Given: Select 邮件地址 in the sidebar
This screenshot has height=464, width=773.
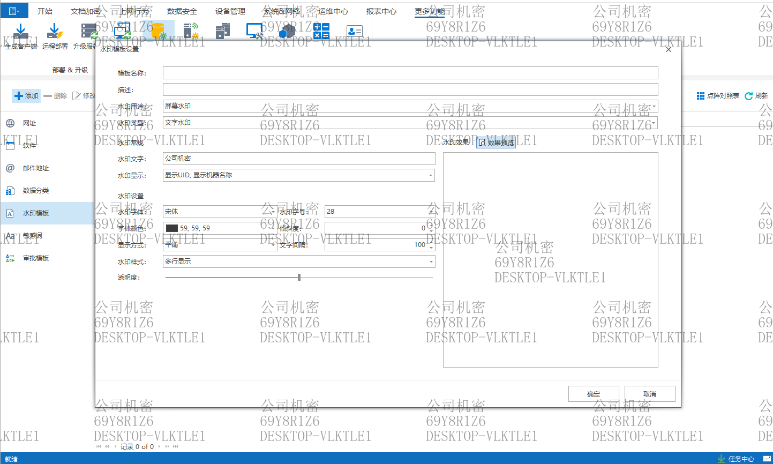Looking at the screenshot, I should pyautogui.click(x=35, y=168).
